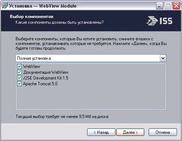Go back with the Назад button
Screen dimensions: 182x141
101,132
